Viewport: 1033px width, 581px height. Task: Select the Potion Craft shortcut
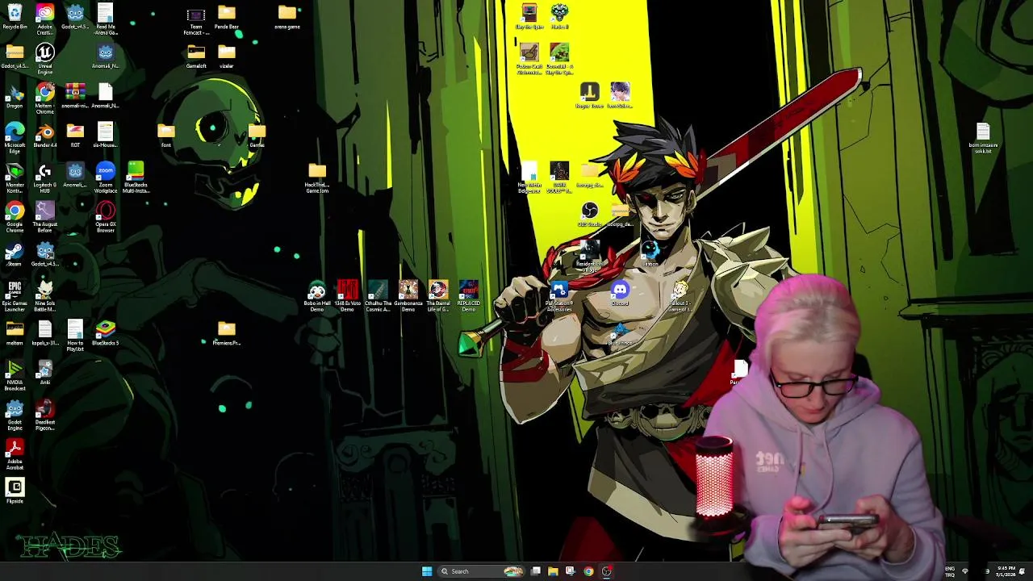(529, 59)
